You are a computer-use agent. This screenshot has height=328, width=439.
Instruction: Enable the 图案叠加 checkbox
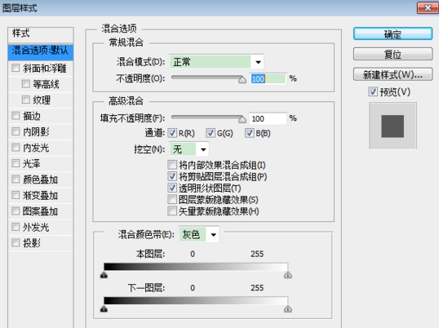tap(16, 211)
